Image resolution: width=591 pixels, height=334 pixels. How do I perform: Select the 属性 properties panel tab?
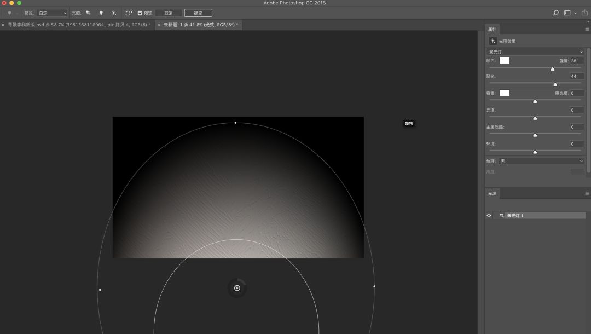tap(493, 29)
